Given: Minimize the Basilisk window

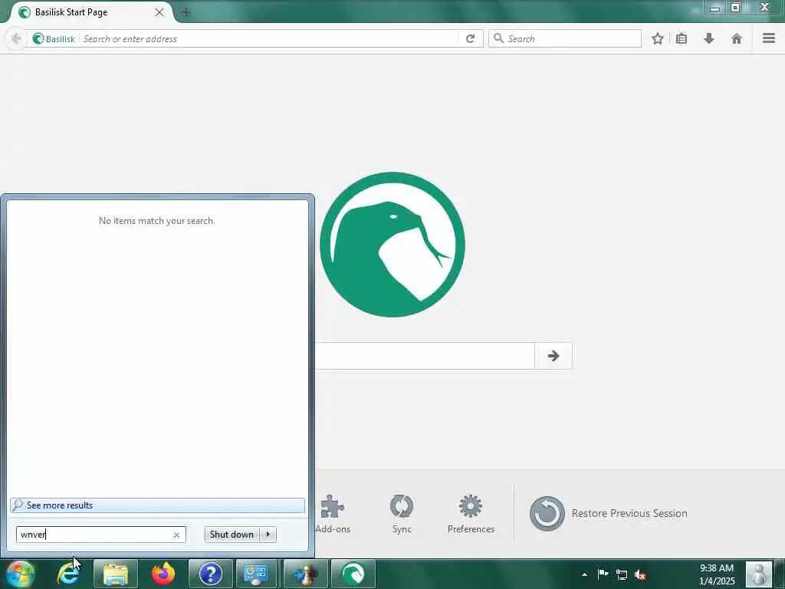Looking at the screenshot, I should pyautogui.click(x=715, y=8).
